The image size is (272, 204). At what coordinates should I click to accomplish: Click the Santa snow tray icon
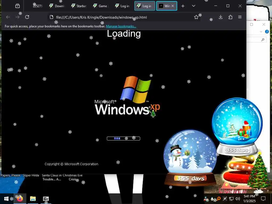click(x=206, y=199)
